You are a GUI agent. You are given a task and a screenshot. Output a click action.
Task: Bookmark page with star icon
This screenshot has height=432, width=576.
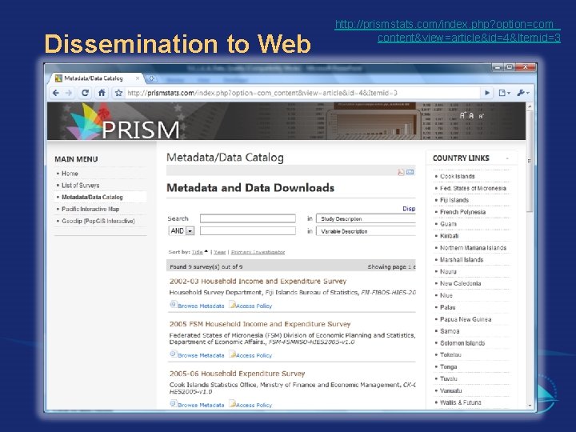(118, 93)
